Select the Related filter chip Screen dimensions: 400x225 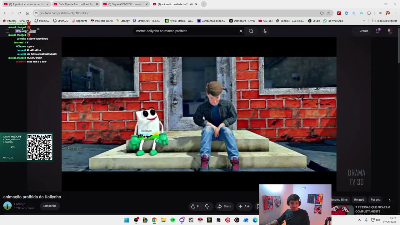[359, 200]
